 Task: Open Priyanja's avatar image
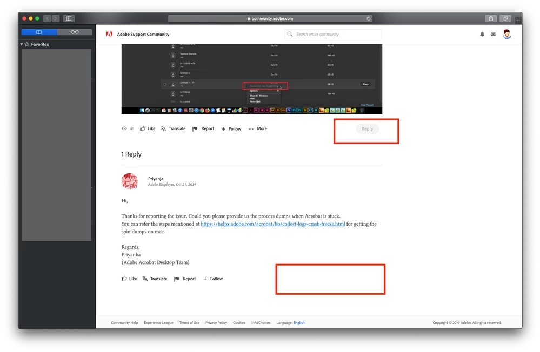[x=130, y=181]
